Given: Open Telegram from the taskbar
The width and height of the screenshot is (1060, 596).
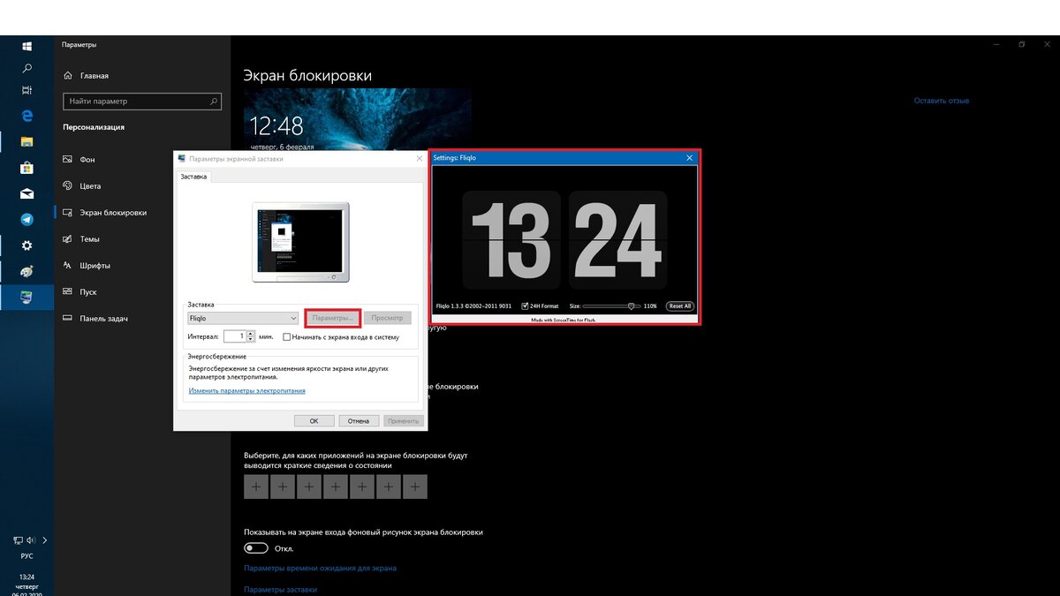Looking at the screenshot, I should (x=26, y=219).
